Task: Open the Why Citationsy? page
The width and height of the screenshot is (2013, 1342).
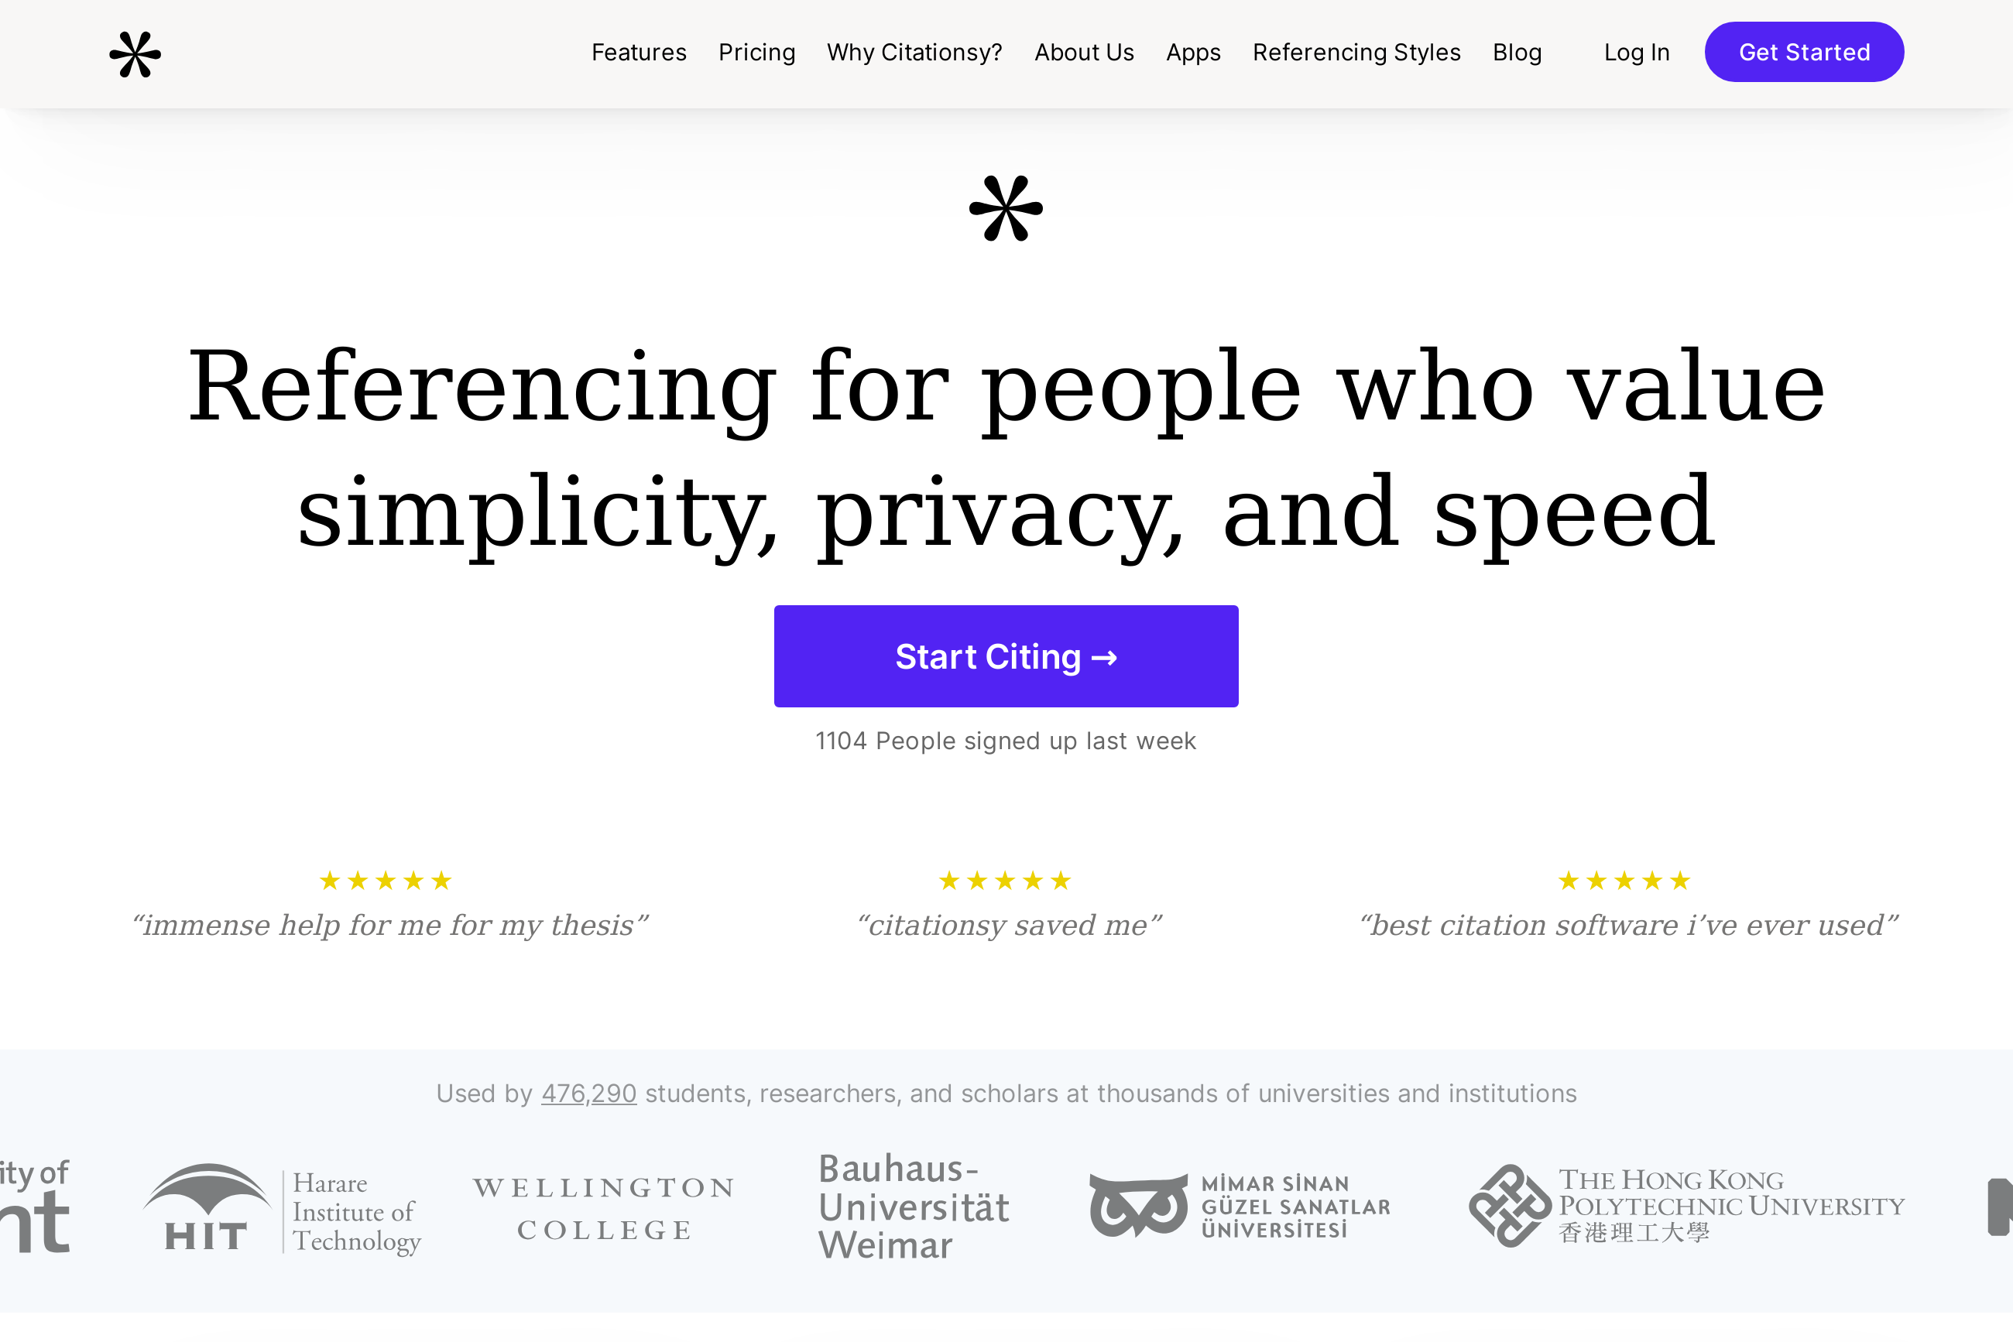Action: pyautogui.click(x=914, y=52)
